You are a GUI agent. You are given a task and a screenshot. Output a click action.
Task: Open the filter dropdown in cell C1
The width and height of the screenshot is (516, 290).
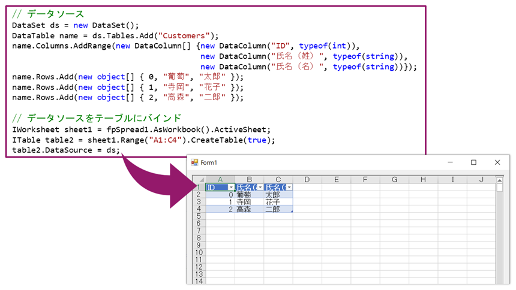(289, 188)
